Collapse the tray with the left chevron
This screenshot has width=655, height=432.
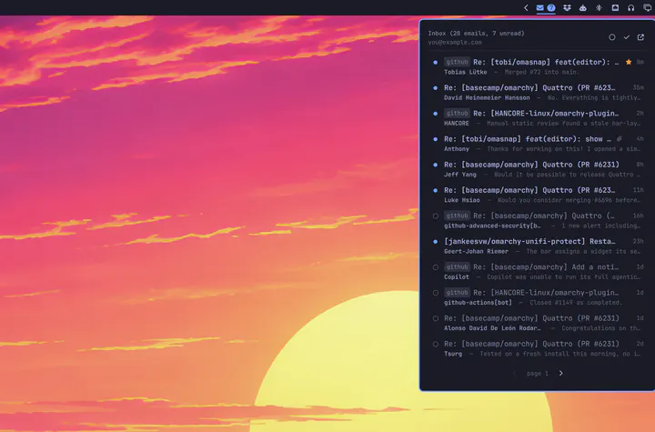coord(526,7)
